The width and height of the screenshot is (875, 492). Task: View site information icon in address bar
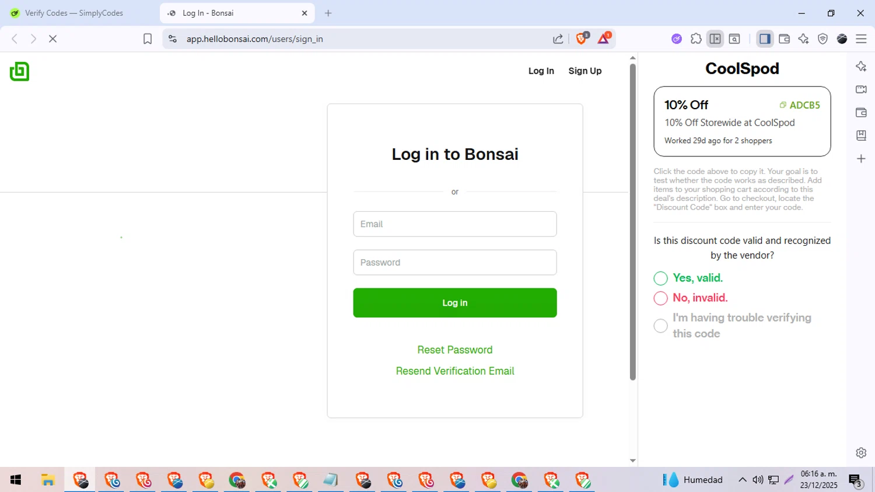click(x=172, y=39)
